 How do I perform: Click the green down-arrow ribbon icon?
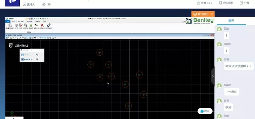tap(31, 25)
